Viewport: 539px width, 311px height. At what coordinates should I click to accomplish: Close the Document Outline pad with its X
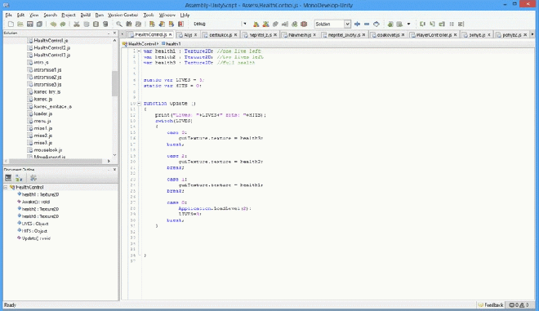point(114,170)
